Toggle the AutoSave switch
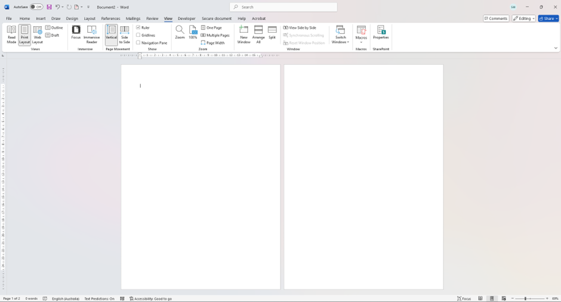The width and height of the screenshot is (561, 302). click(x=36, y=7)
